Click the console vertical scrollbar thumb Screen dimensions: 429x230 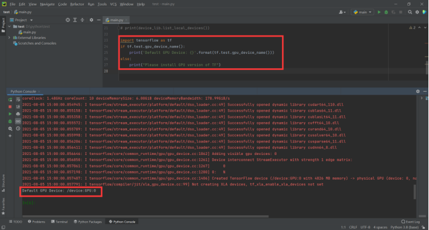pos(415,192)
